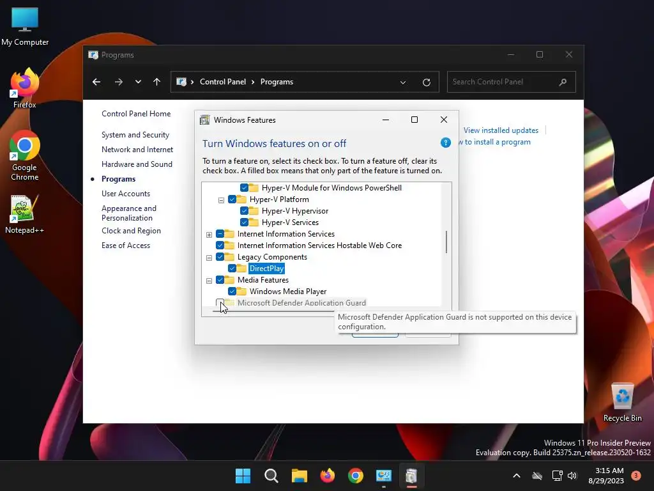
Task: Select Windows Media Player feature label
Action: point(288,292)
